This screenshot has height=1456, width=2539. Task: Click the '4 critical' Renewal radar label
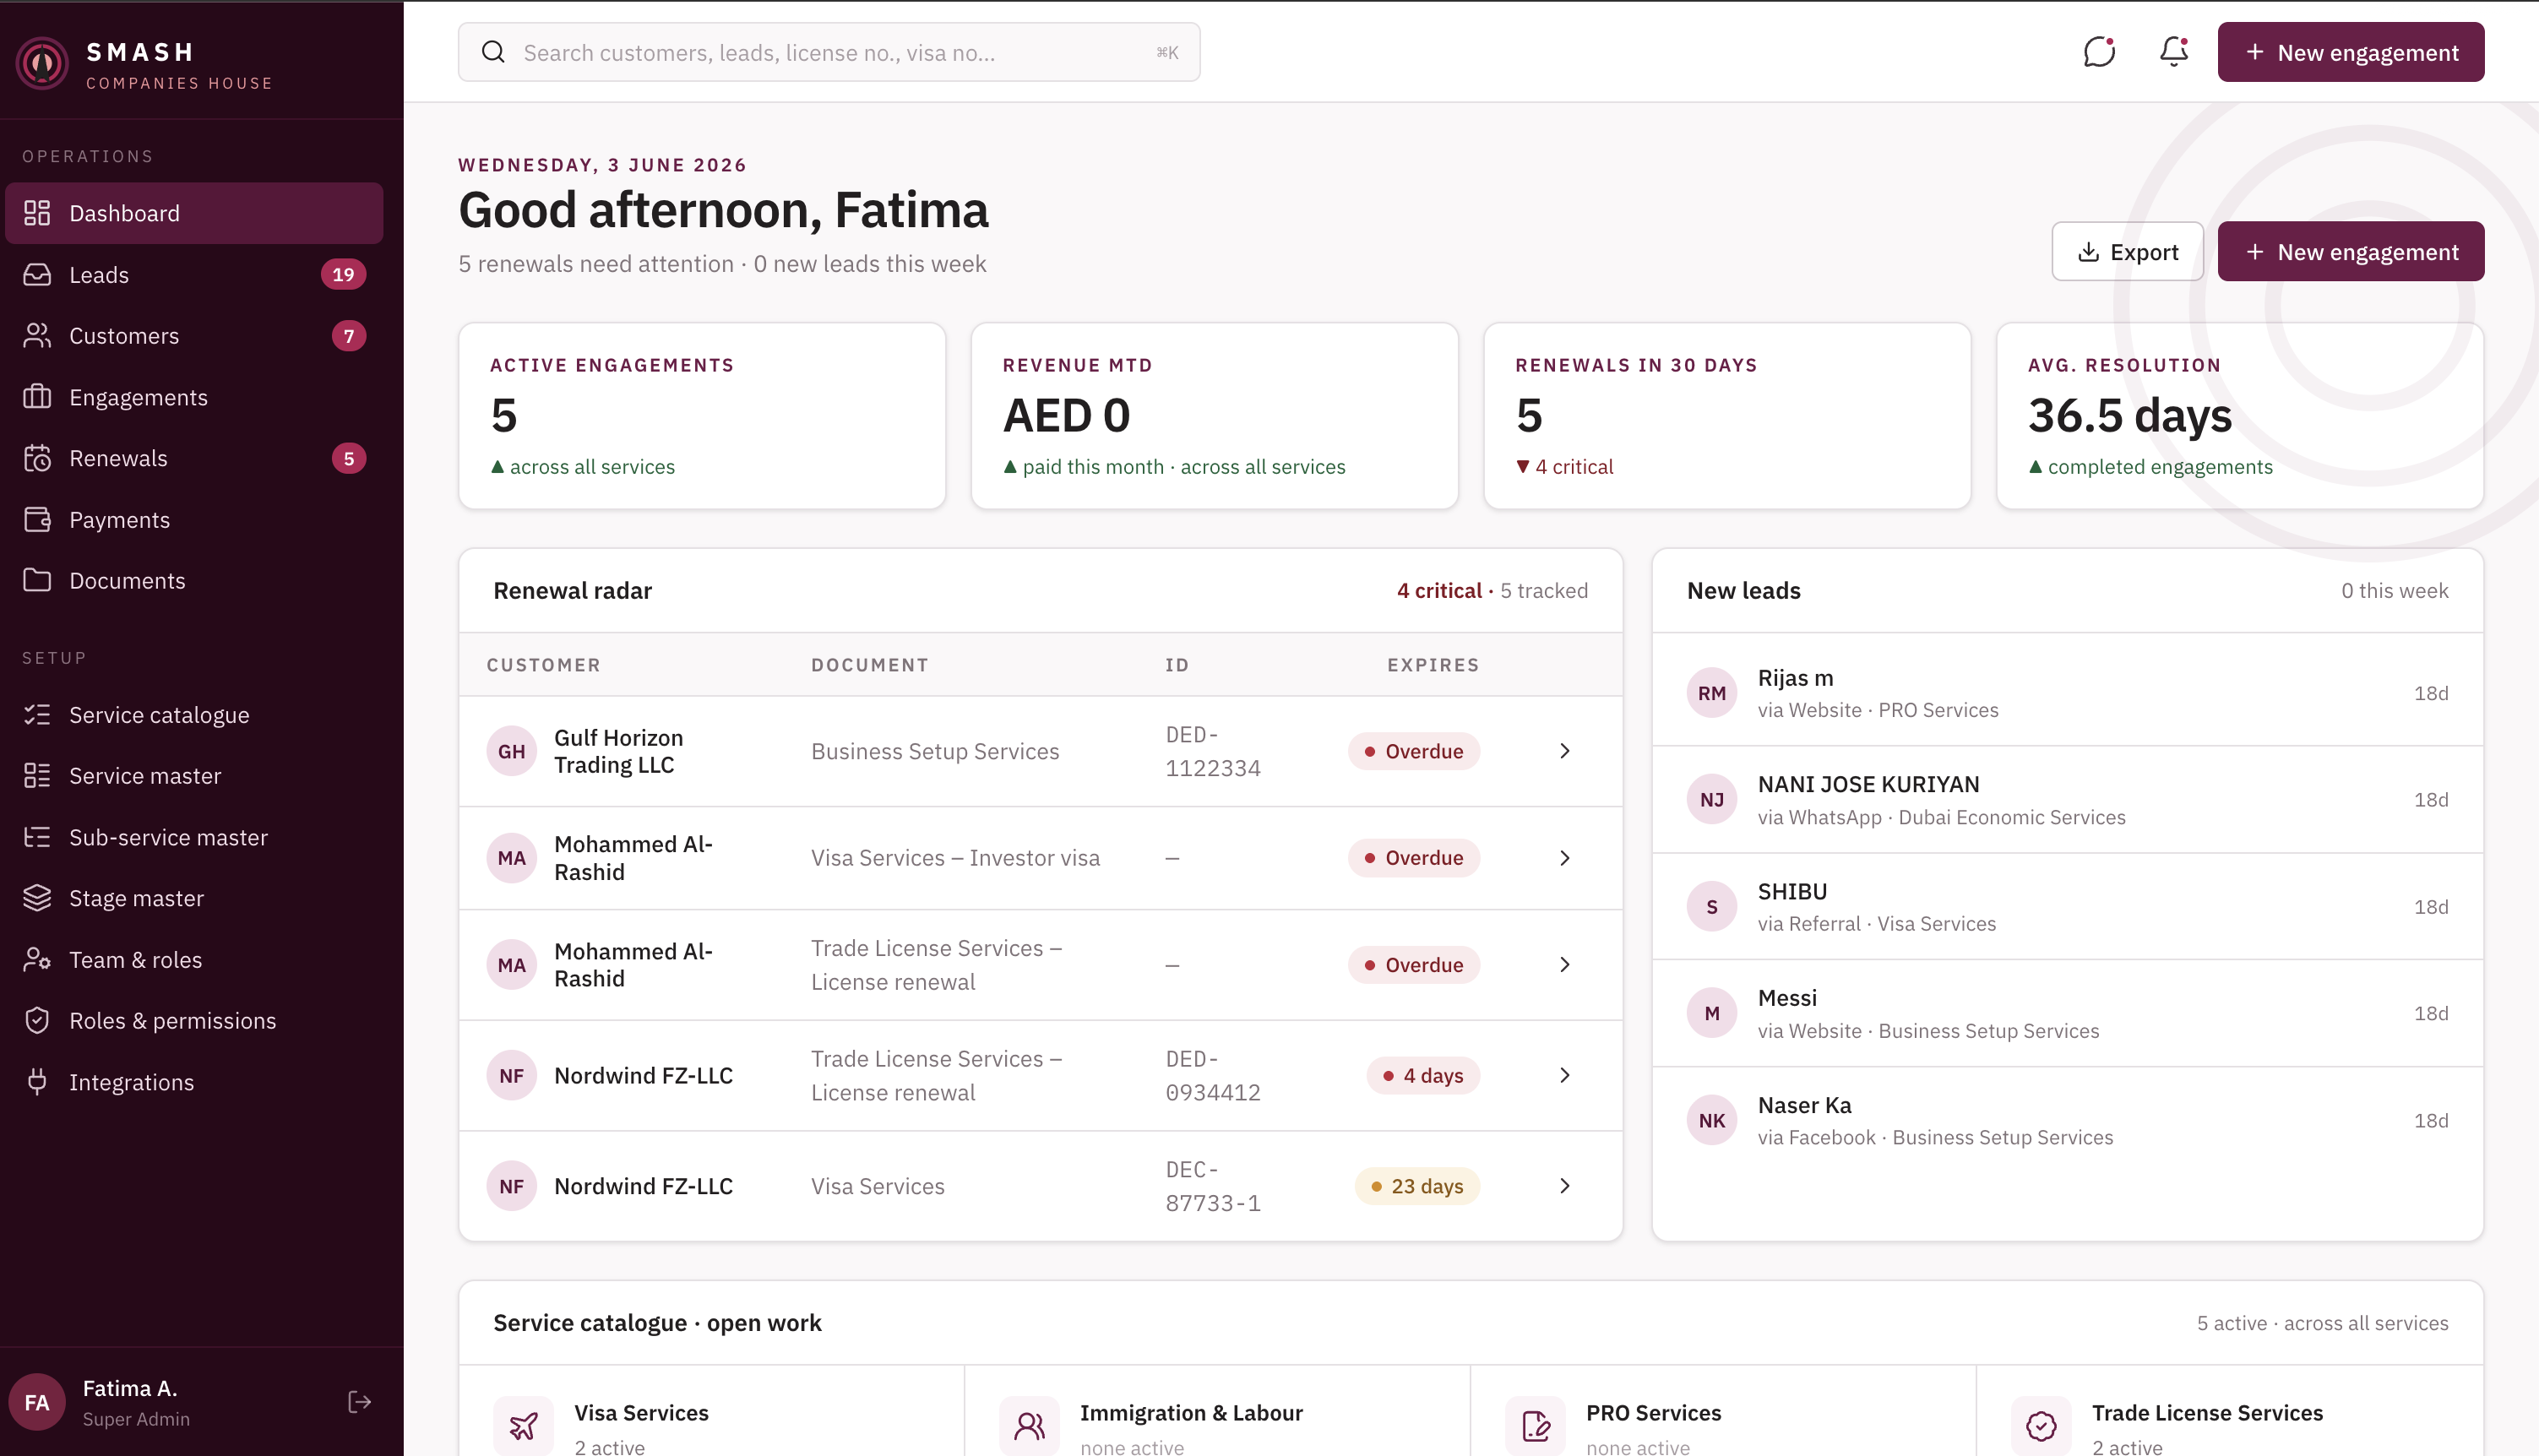tap(1439, 590)
